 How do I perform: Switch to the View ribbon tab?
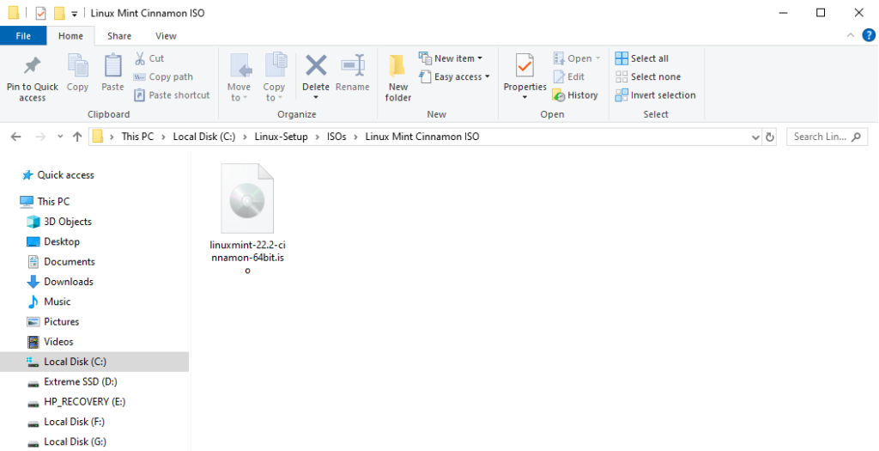coord(166,36)
